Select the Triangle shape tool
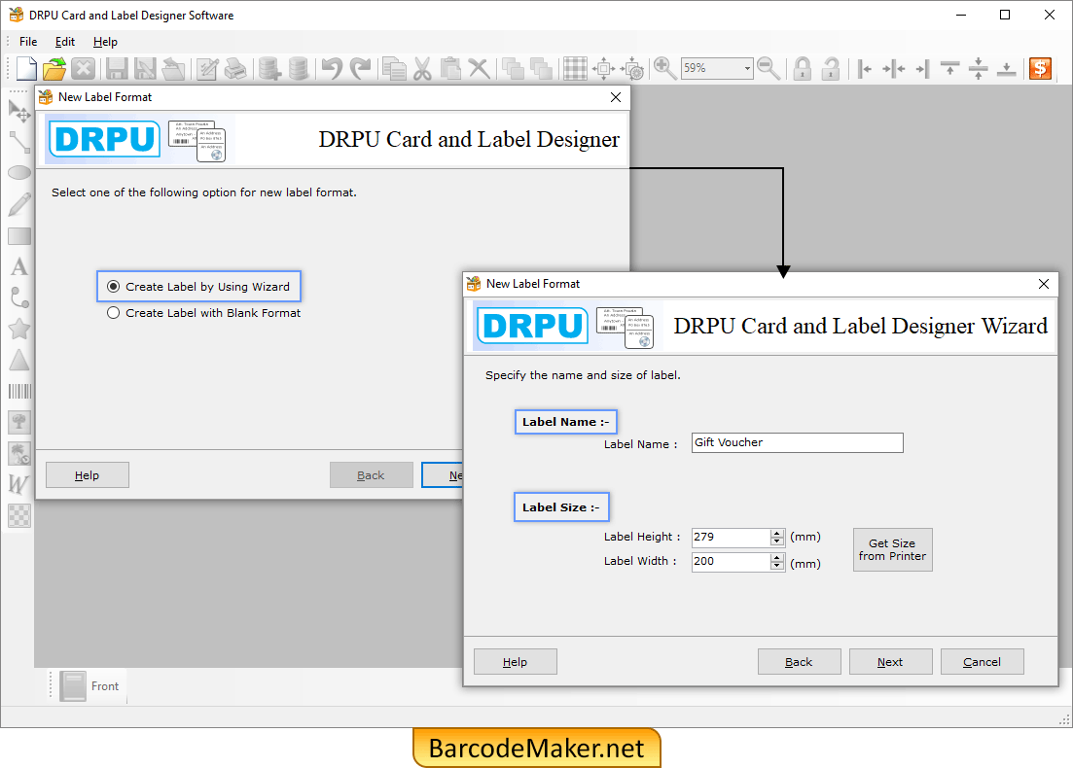 pyautogui.click(x=19, y=360)
